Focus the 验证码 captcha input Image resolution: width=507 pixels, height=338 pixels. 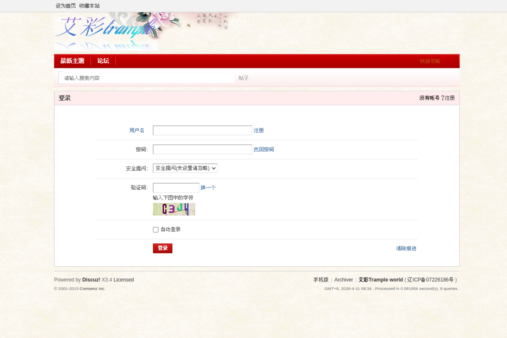pyautogui.click(x=176, y=188)
